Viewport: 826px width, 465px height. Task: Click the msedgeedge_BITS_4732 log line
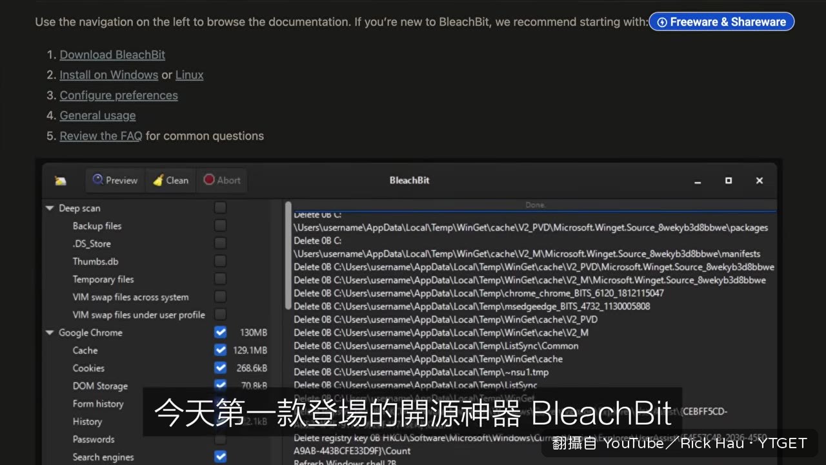[x=472, y=306]
